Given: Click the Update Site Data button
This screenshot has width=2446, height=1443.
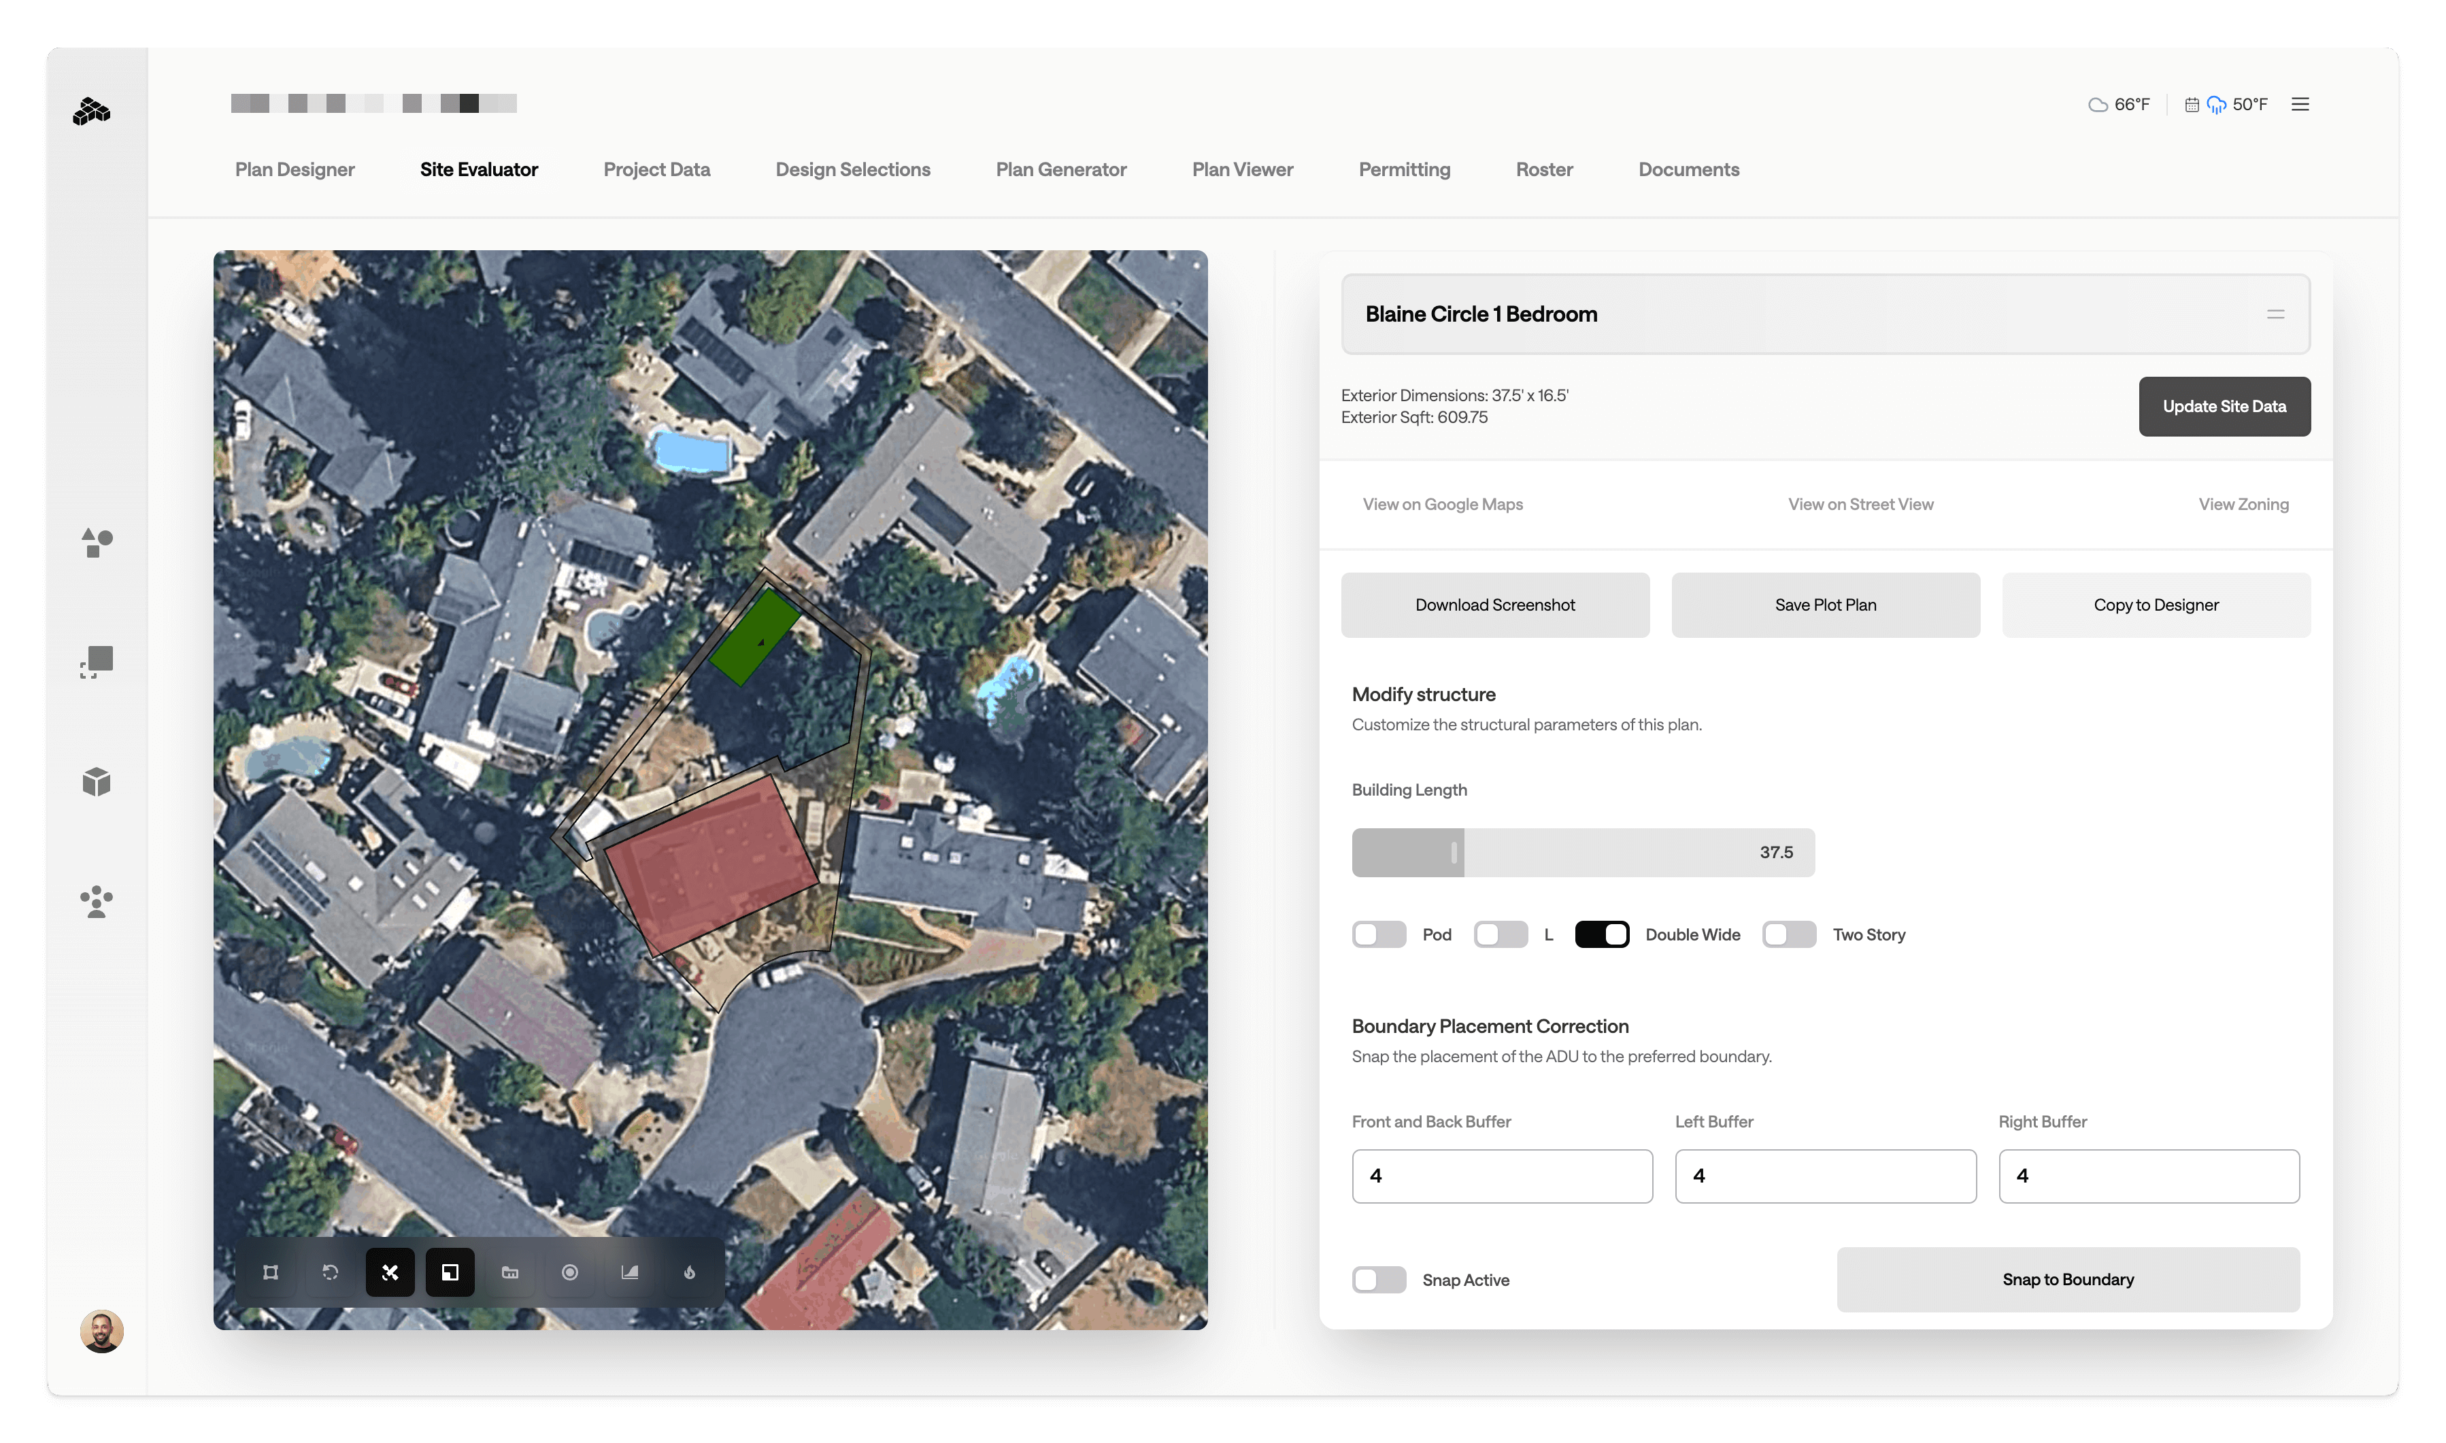Looking at the screenshot, I should pyautogui.click(x=2224, y=407).
